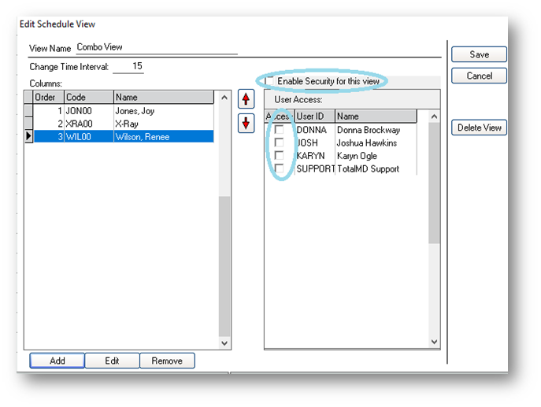Tick the access checkbox for JOSH
541x407 pixels.
(x=279, y=143)
